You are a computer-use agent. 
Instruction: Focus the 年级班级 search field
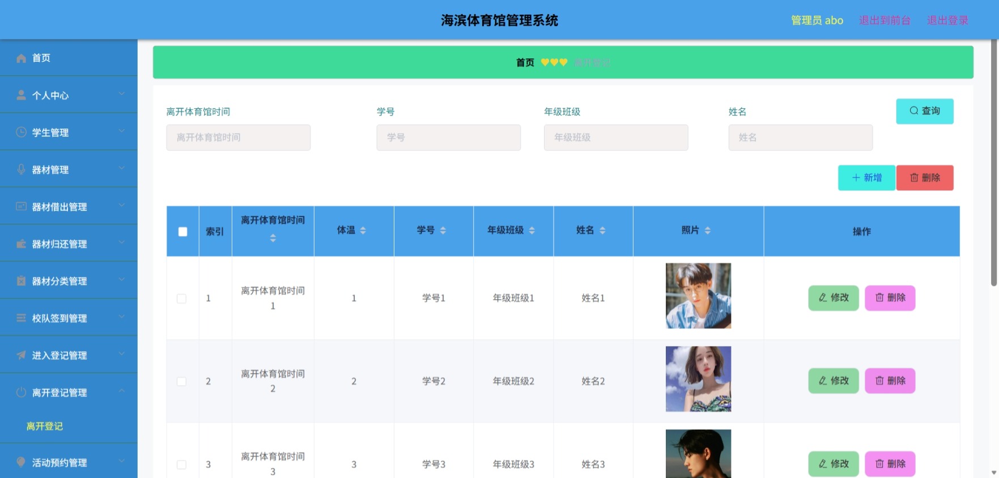616,138
